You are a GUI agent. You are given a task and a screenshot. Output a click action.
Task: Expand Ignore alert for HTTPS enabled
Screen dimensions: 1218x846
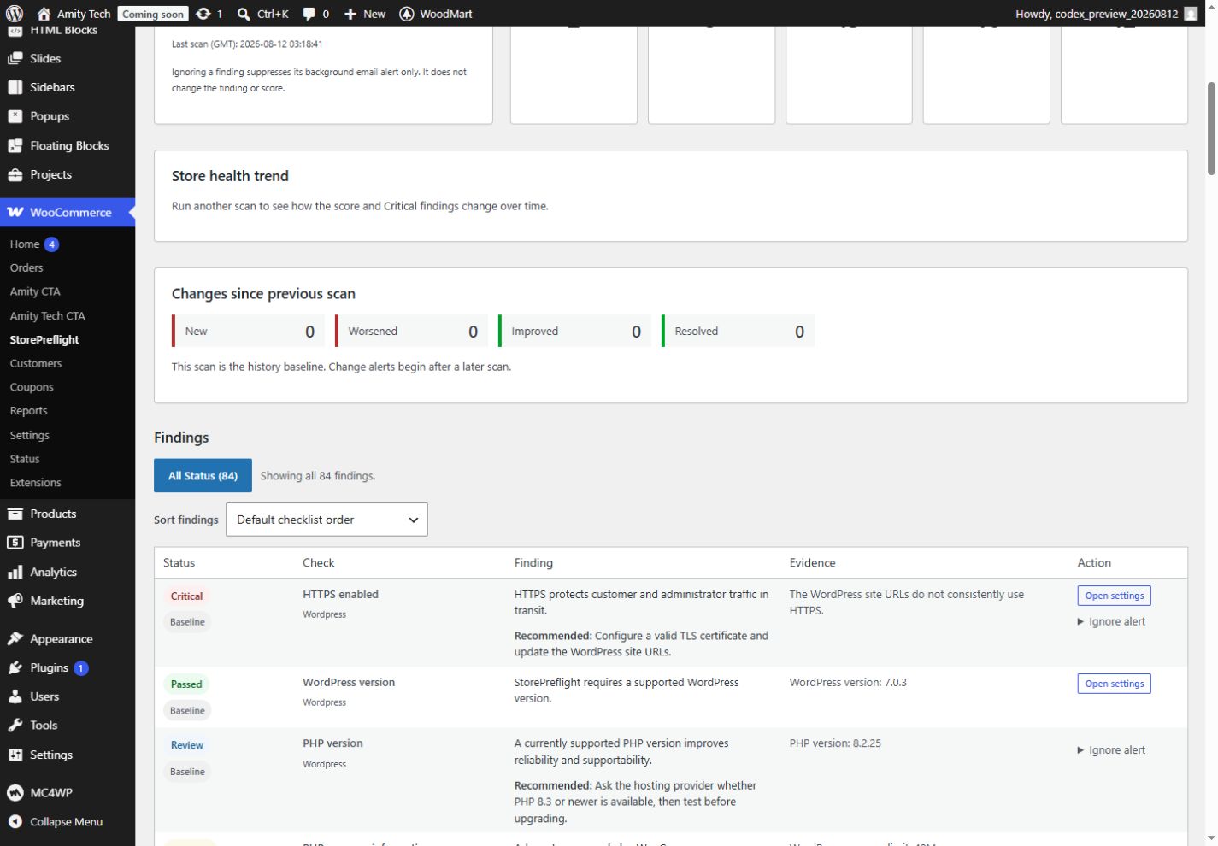(1112, 621)
